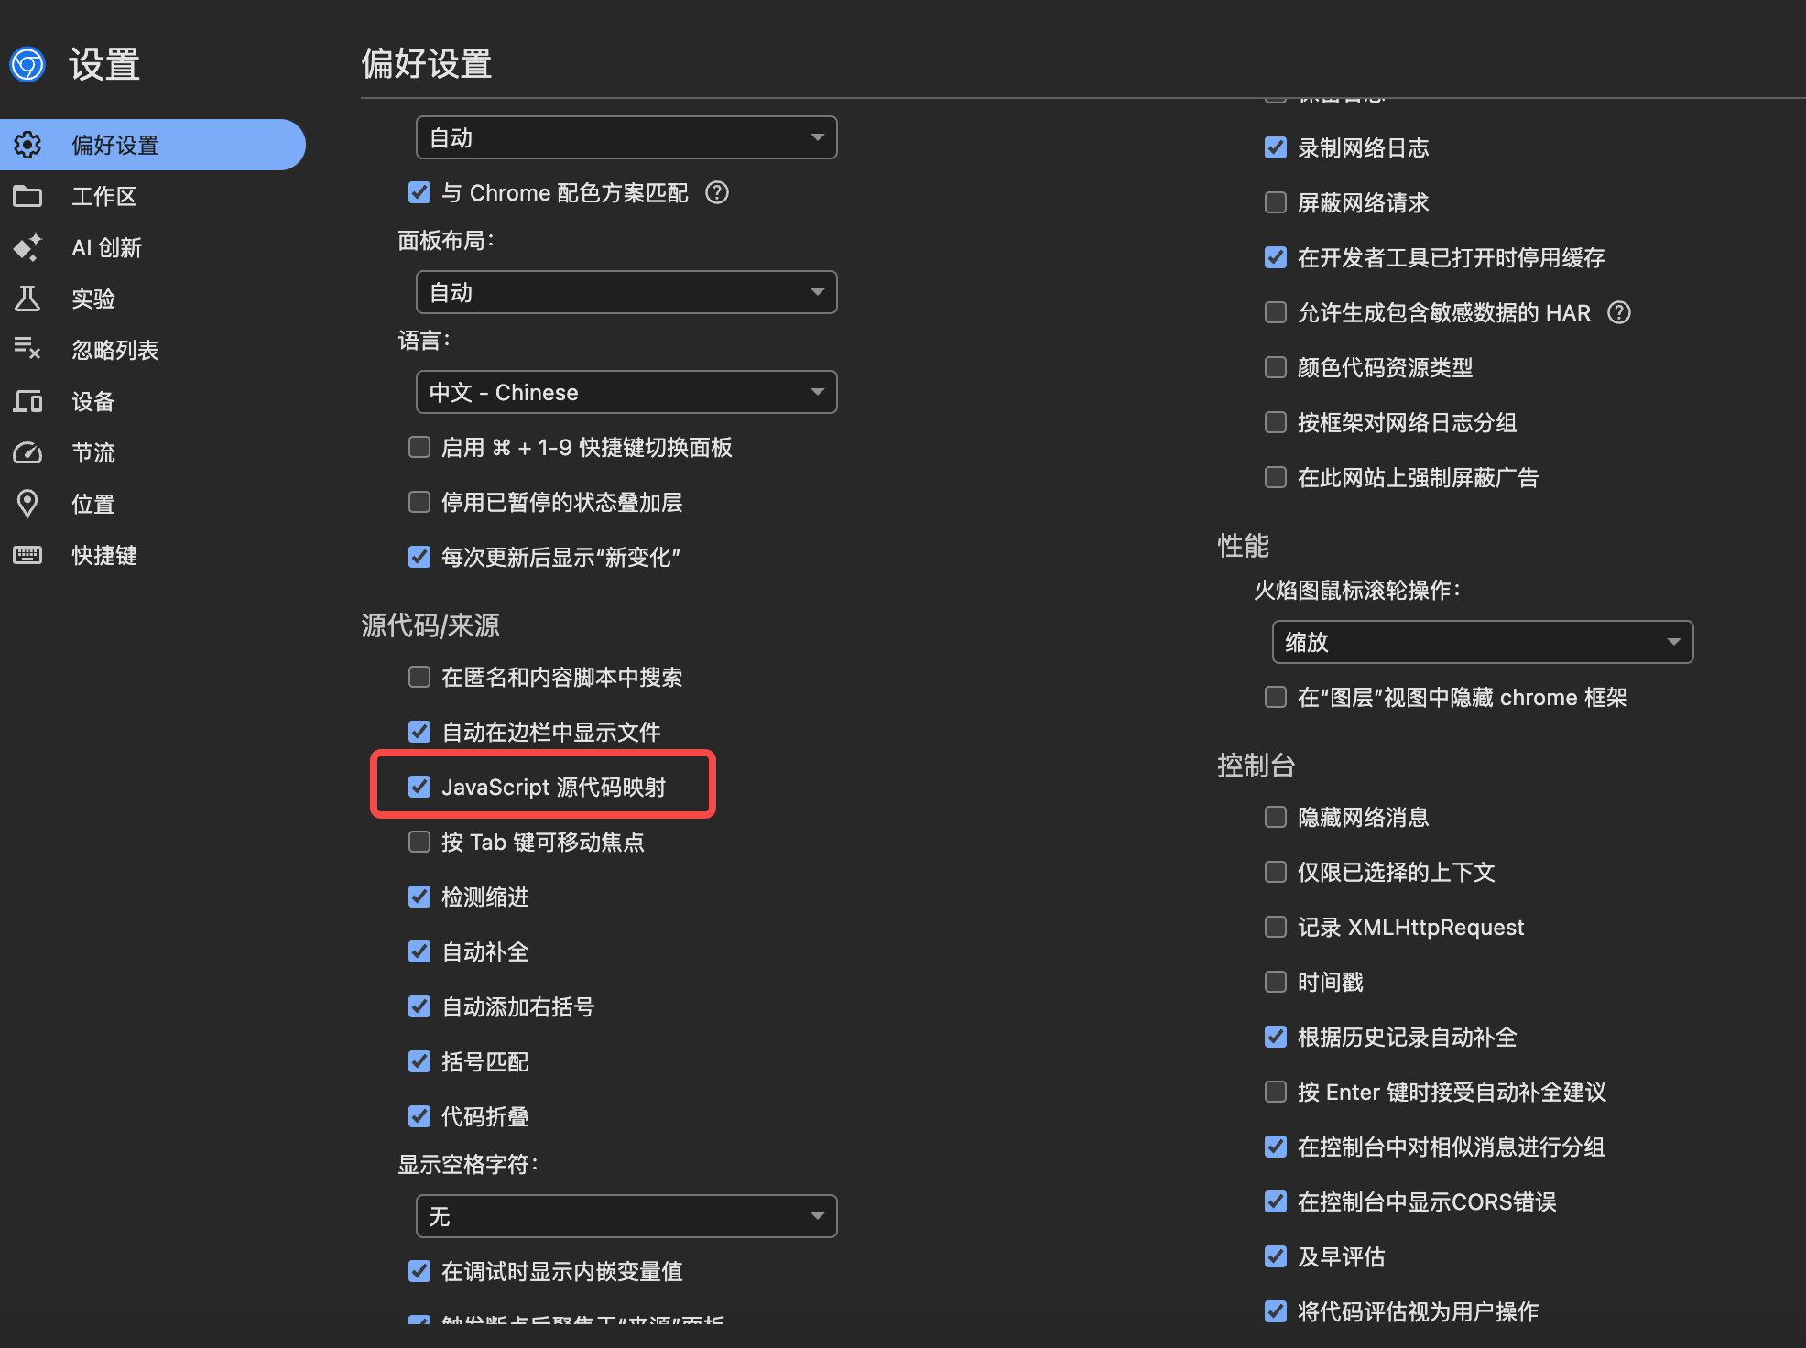Viewport: 1806px width, 1348px height.
Task: Click the folder icon beside 工作区
Action: click(x=27, y=196)
